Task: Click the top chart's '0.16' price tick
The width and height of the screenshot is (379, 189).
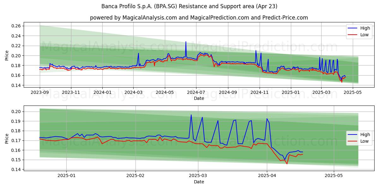Action: (x=16, y=76)
